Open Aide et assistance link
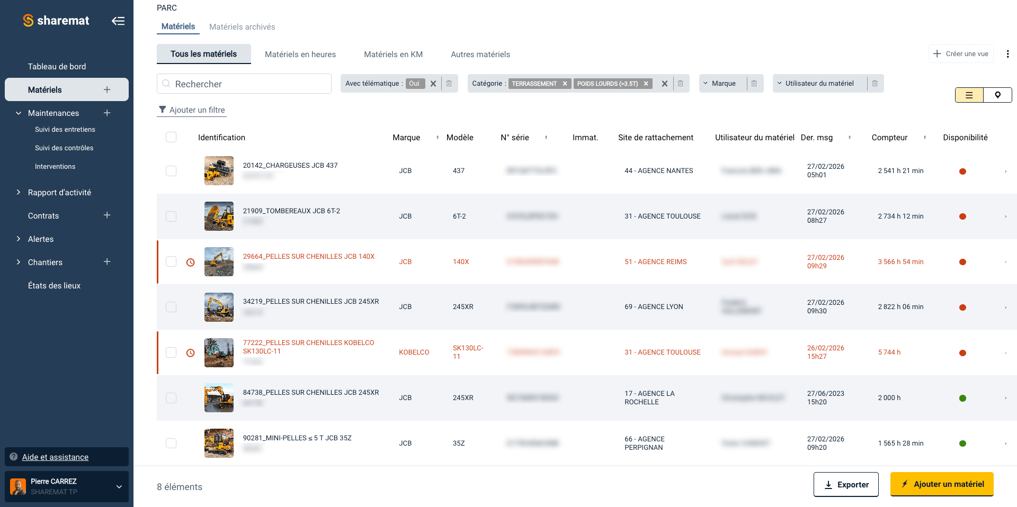Viewport: 1017px width, 507px height. point(55,457)
